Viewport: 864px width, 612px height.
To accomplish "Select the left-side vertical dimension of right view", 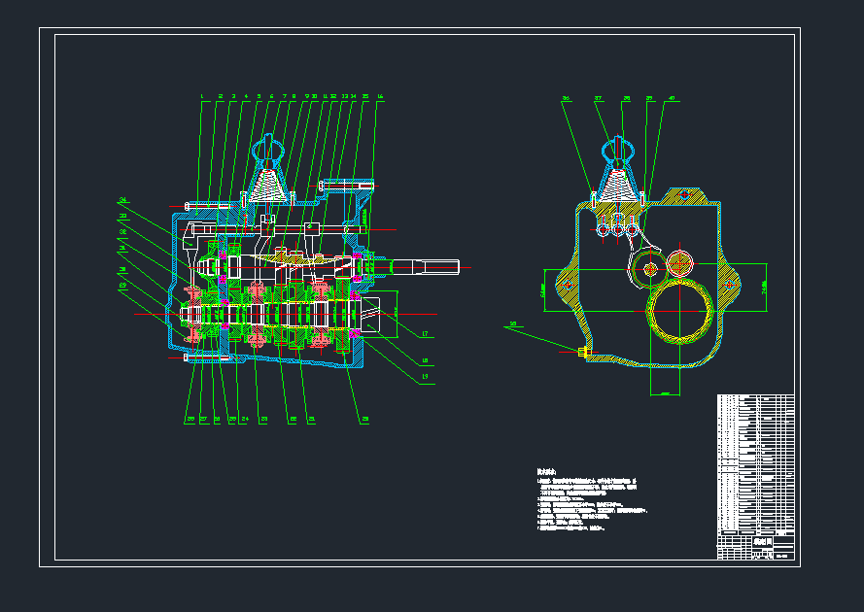I will [542, 289].
